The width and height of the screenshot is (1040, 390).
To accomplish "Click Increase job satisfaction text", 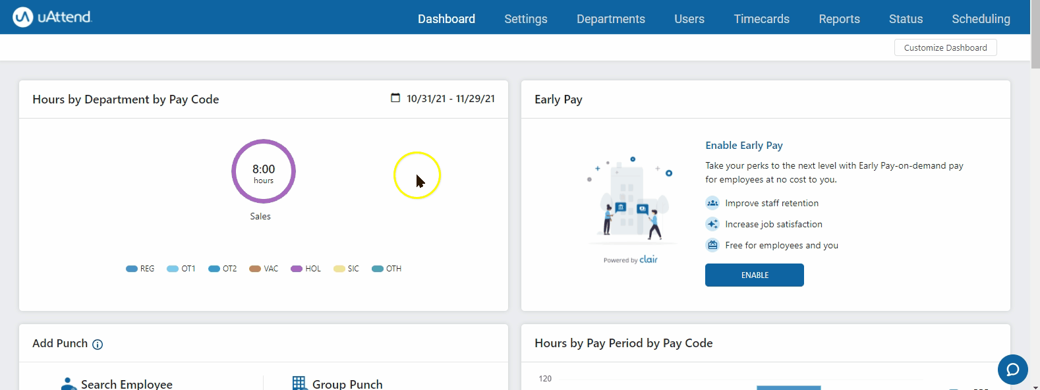I will point(774,225).
